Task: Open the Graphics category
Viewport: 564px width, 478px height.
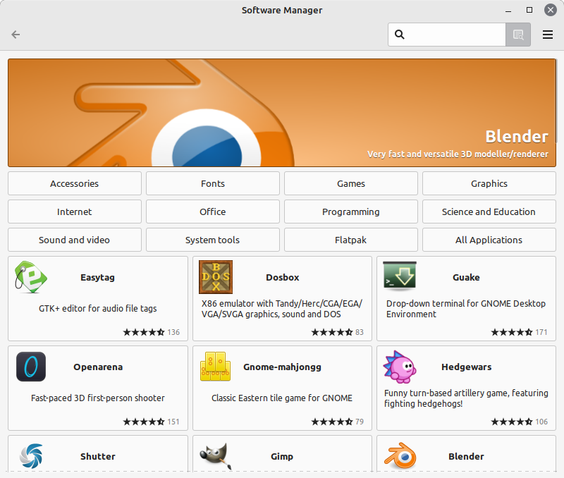Action: tap(489, 183)
